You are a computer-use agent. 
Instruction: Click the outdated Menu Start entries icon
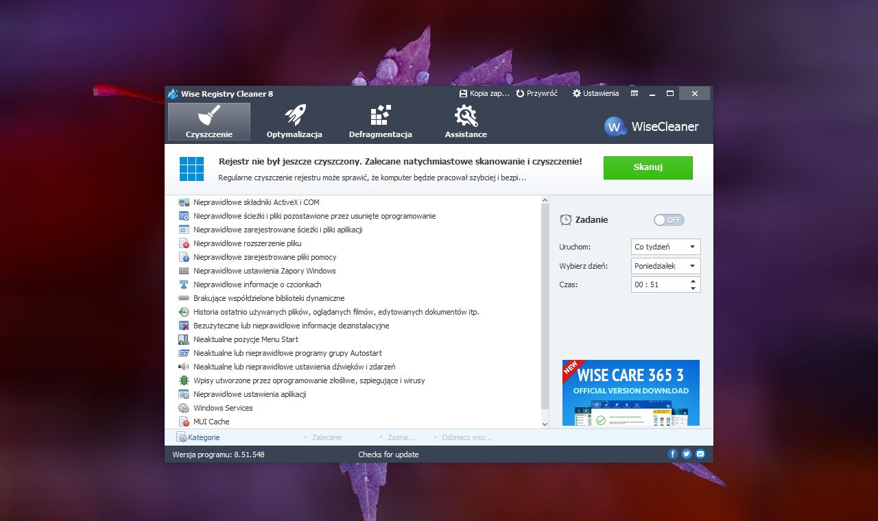(x=183, y=339)
